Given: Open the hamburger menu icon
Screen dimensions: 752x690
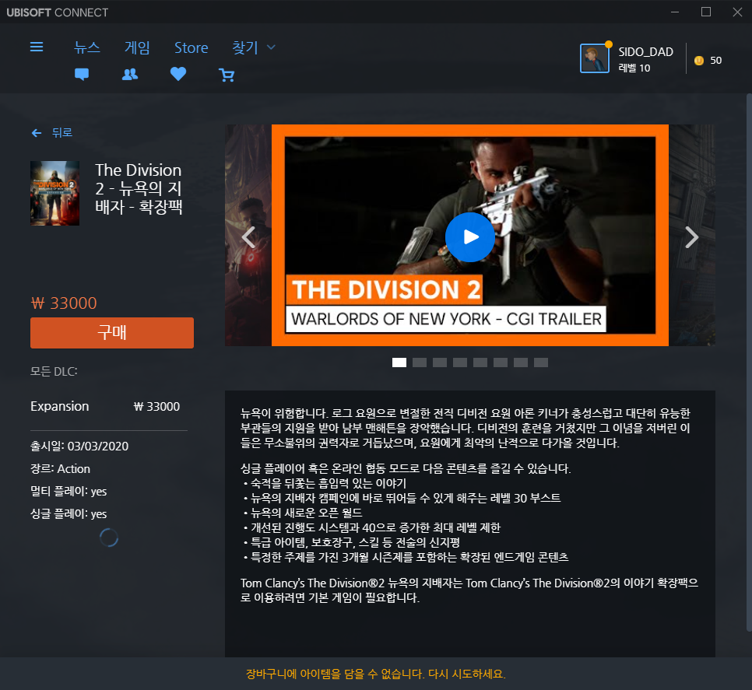Looking at the screenshot, I should (x=37, y=47).
